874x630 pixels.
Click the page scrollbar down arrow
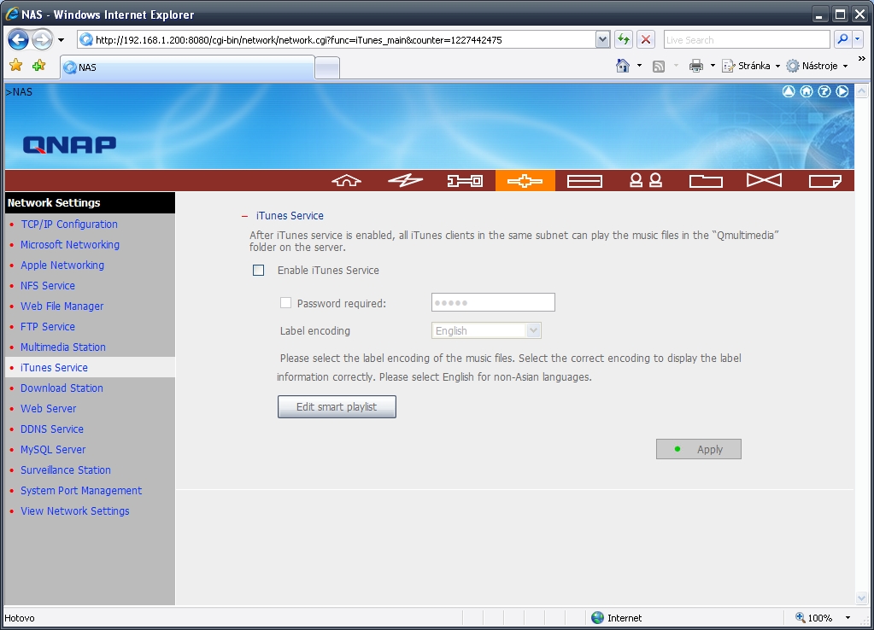point(862,598)
